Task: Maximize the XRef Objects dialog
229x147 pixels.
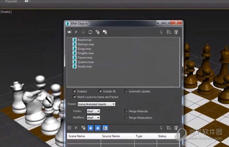Action: (x=167, y=23)
